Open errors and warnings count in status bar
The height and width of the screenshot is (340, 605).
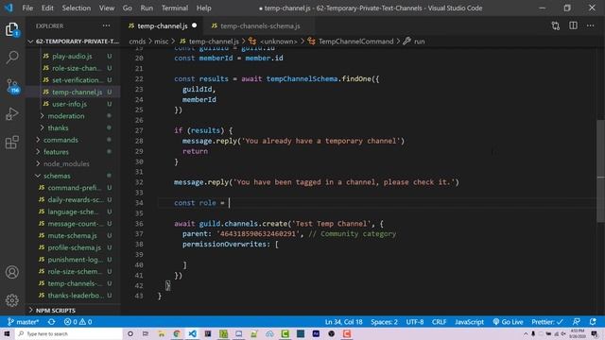coord(78,322)
